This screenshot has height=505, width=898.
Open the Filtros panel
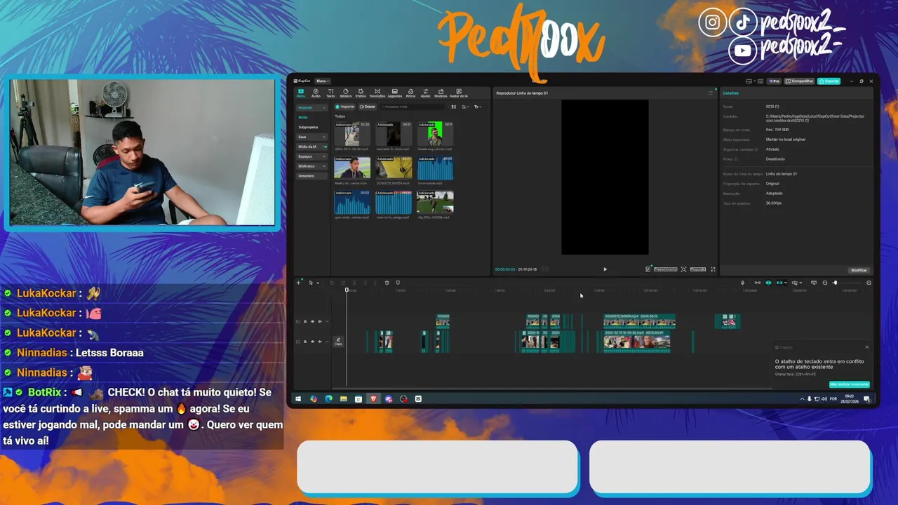(410, 93)
